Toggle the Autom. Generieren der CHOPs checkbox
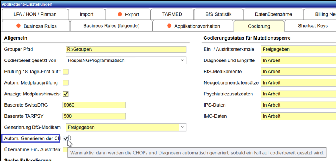 point(66,139)
